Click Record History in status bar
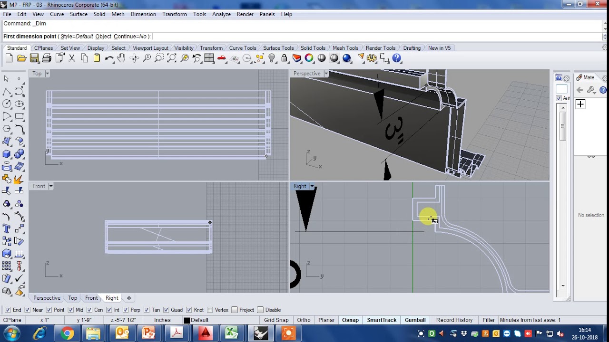 [x=454, y=320]
